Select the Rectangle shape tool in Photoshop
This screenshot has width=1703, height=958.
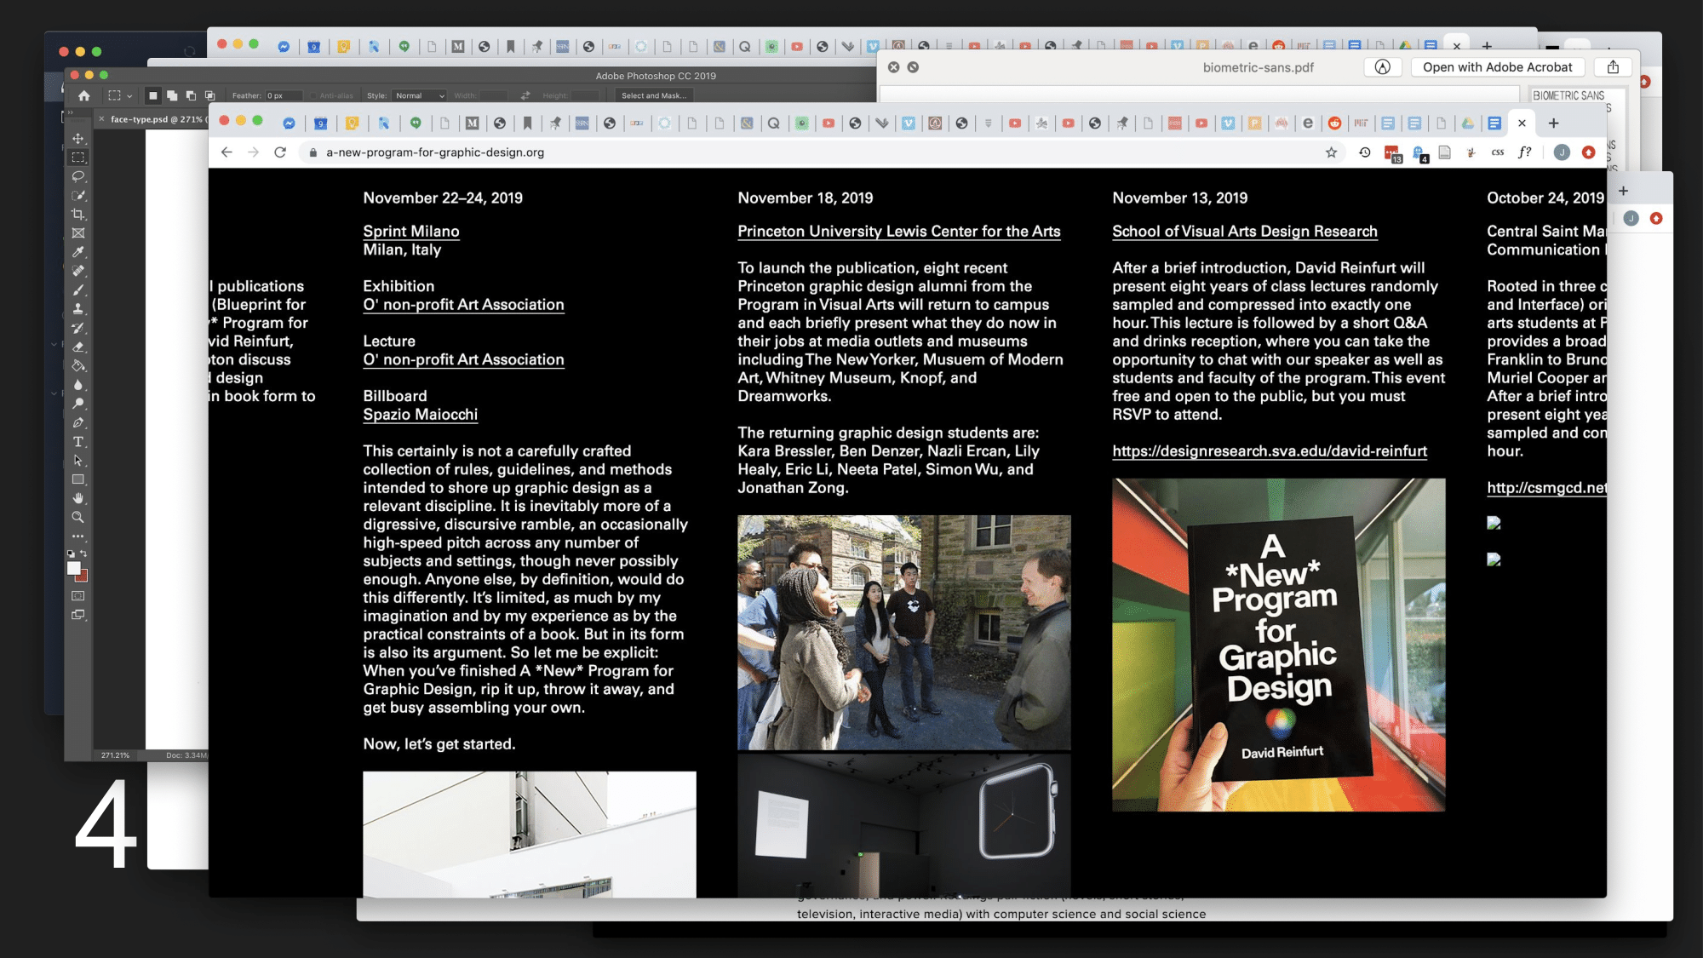click(x=78, y=479)
